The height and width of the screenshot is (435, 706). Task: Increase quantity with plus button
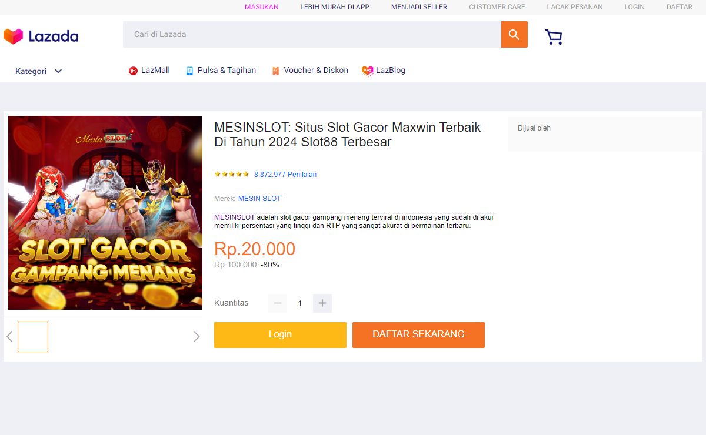tap(322, 303)
